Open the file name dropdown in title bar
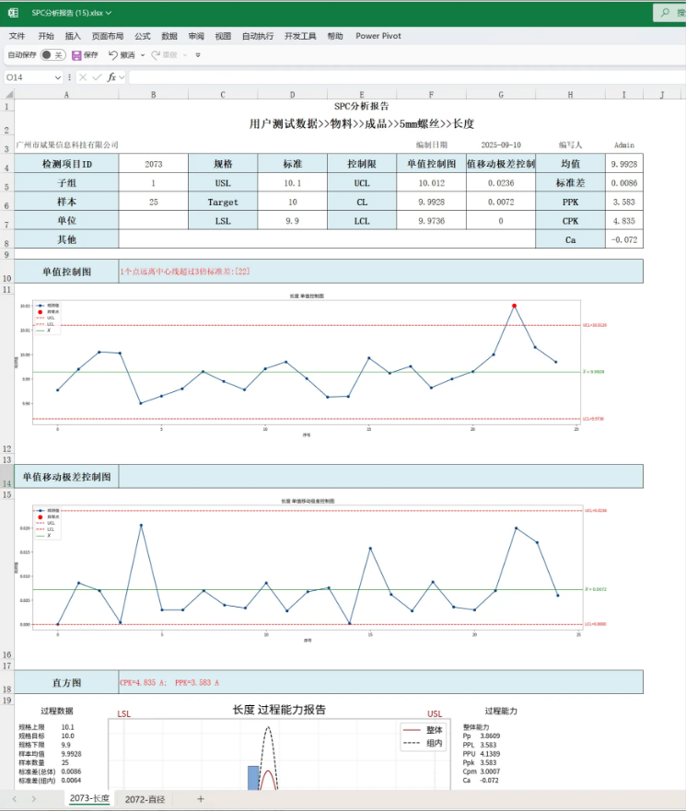This screenshot has height=811, width=686. (x=109, y=13)
